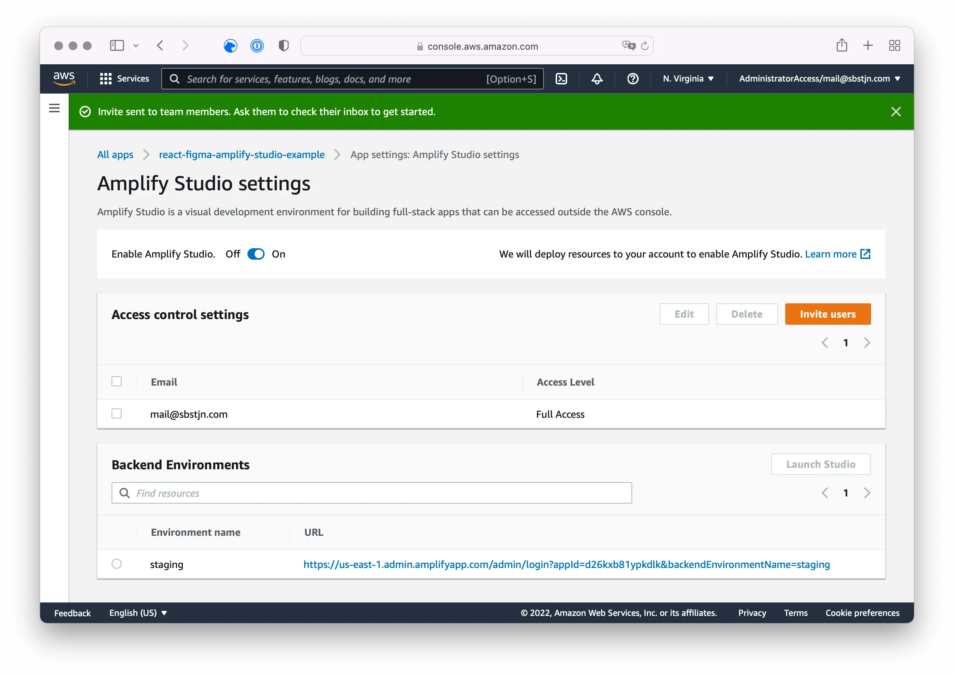
Task: Navigate to All apps breadcrumb
Action: coord(115,155)
